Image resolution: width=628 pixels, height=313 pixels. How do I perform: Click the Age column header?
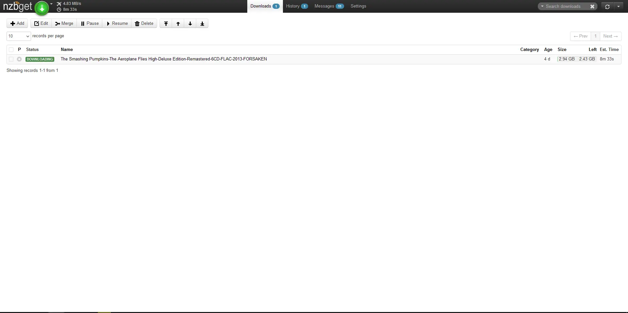[548, 50]
